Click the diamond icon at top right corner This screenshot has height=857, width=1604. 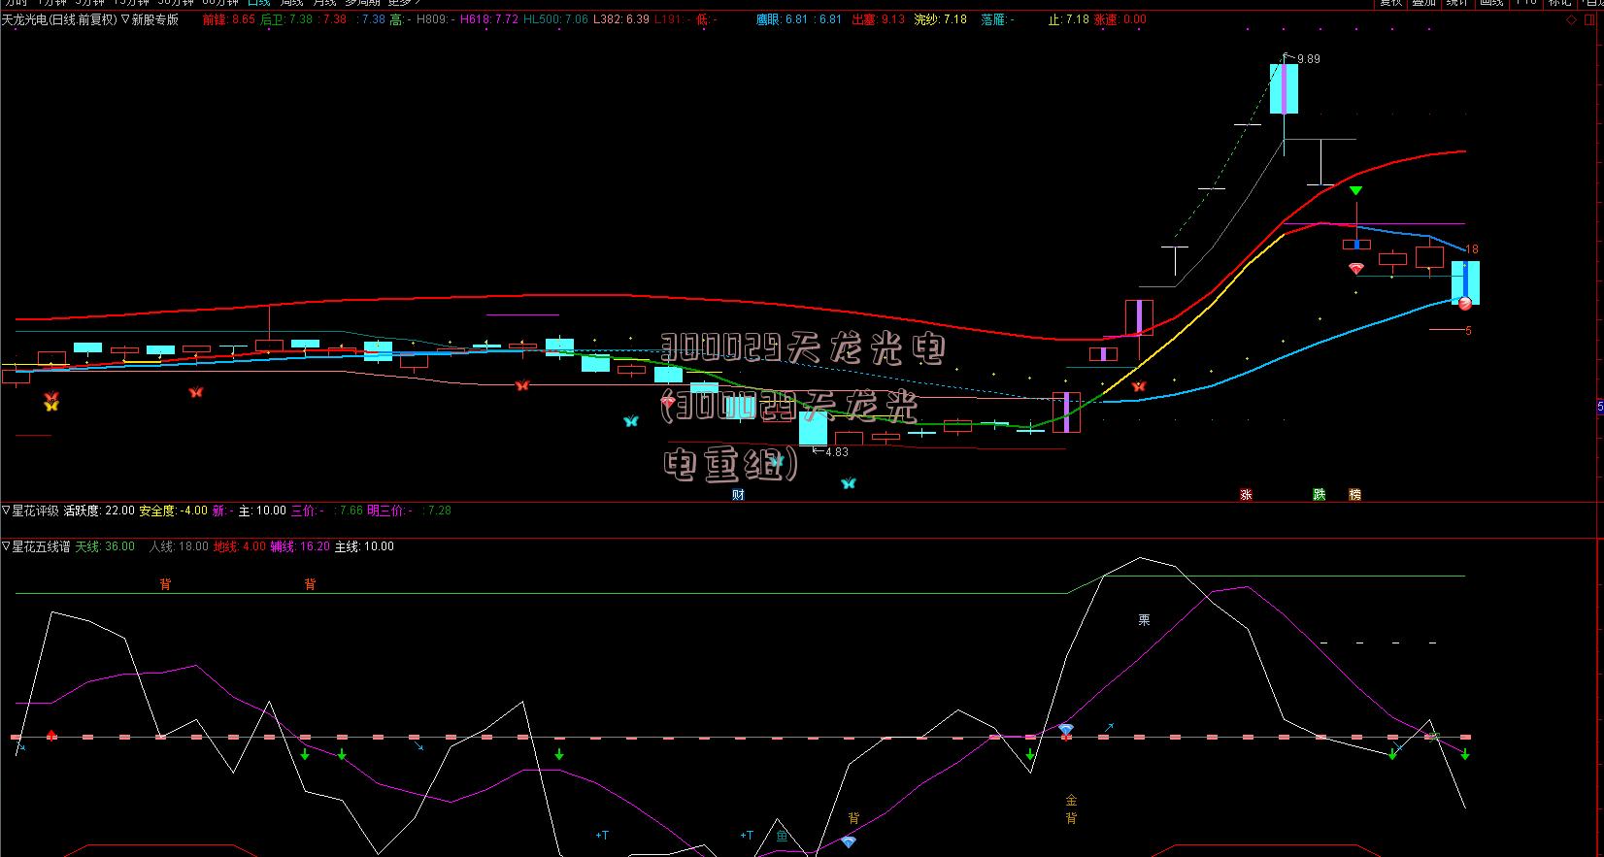point(1571,19)
